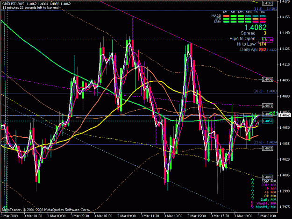Screen dimensions: 292x219
Task: Click the M30 column header in signal panel
Action: point(249,12)
